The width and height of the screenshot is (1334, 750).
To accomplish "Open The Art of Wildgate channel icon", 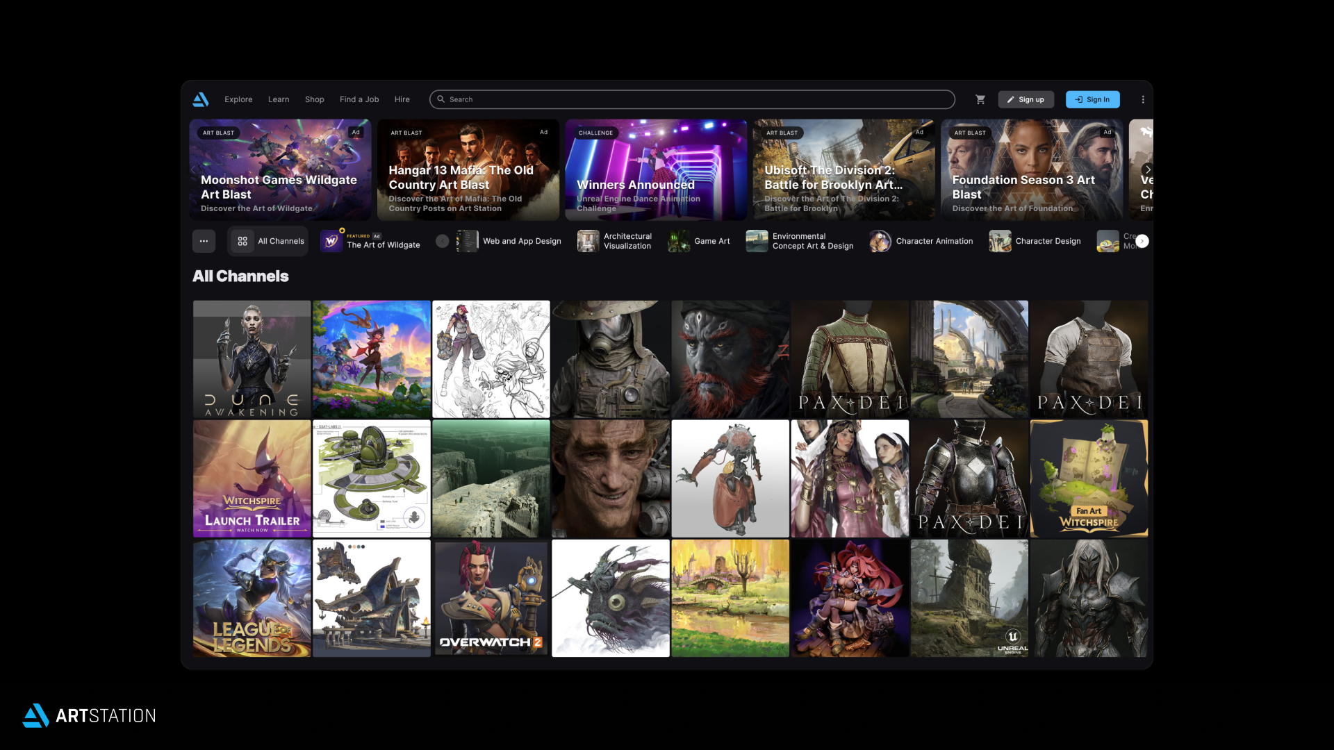I will point(331,241).
